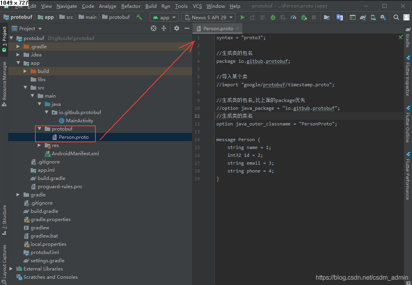Open the Nexus S API 29 device dropdown

point(208,17)
